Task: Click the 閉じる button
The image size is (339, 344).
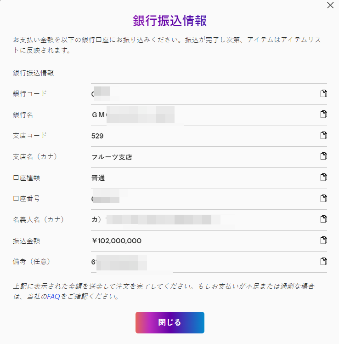Action: click(170, 322)
